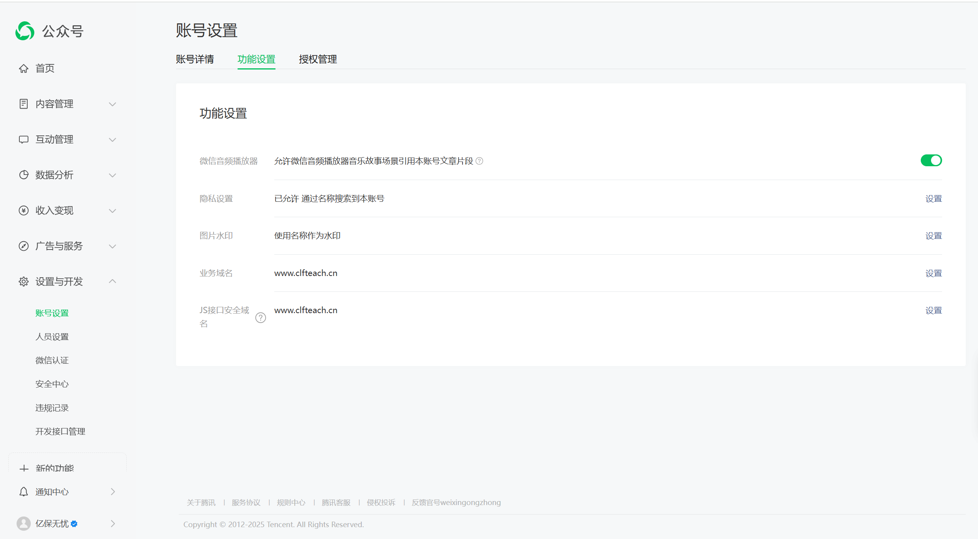
Task: Click the WeChat Official Account logo
Action: pos(24,31)
